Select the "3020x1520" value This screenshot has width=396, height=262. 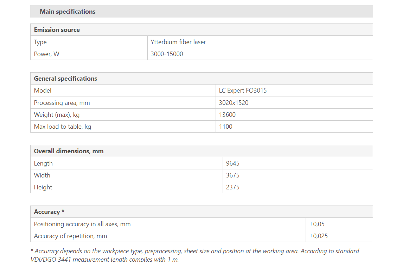pos(234,103)
